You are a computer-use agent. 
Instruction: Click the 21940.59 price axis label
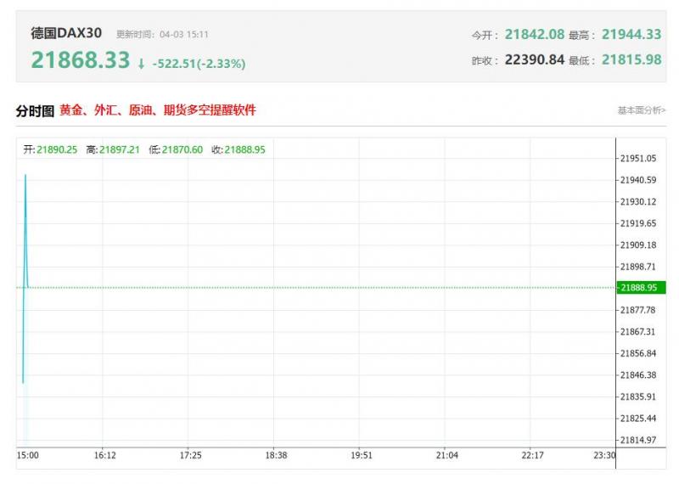(638, 180)
